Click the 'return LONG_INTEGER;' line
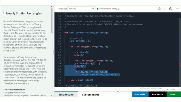Image resolution: width=181 pixels, height=102 pixels. [82, 80]
